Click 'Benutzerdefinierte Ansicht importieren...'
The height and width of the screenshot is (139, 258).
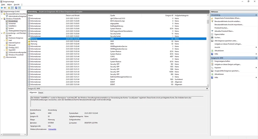point(229,24)
